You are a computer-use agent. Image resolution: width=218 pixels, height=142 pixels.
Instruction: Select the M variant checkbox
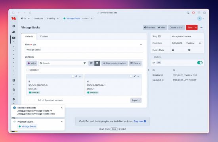tap(131, 76)
